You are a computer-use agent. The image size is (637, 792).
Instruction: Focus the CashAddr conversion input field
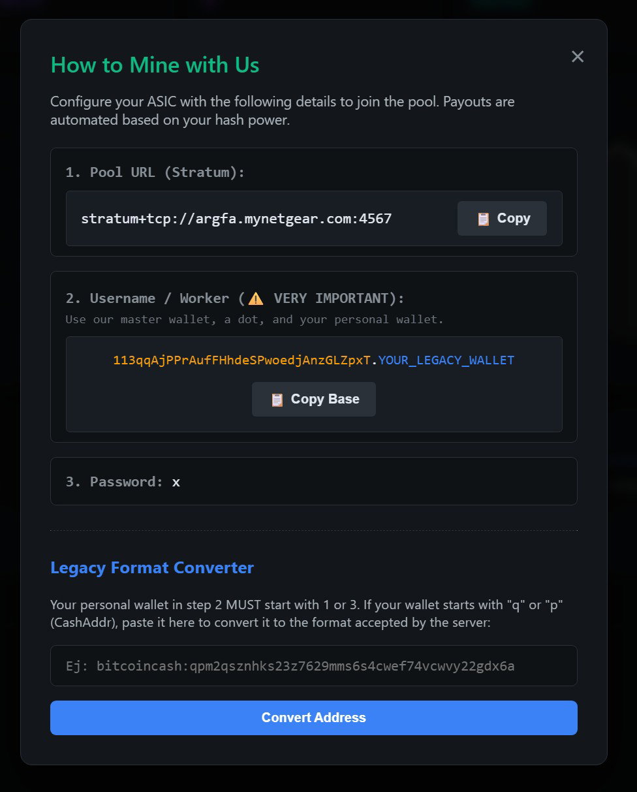pyautogui.click(x=314, y=666)
